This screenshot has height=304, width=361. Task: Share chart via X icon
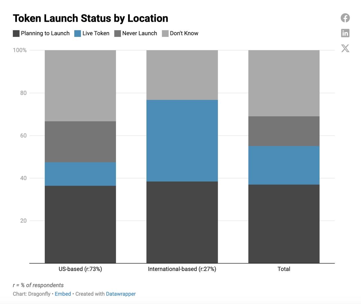345,48
